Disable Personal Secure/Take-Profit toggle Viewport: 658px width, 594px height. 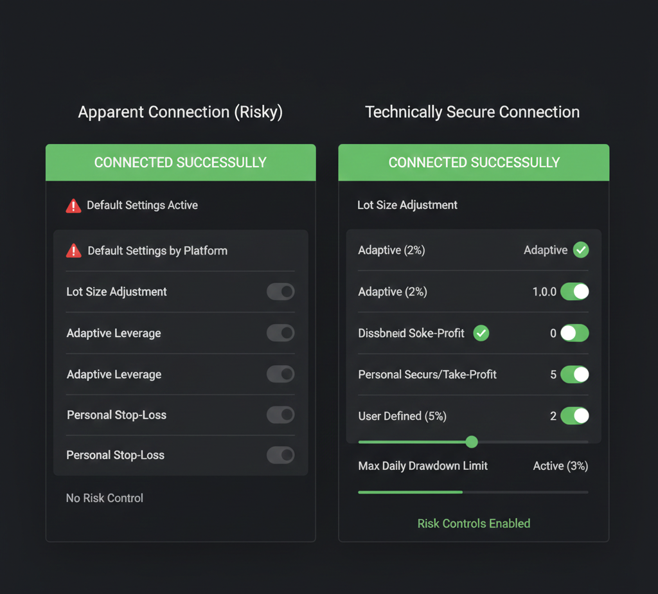coord(574,374)
